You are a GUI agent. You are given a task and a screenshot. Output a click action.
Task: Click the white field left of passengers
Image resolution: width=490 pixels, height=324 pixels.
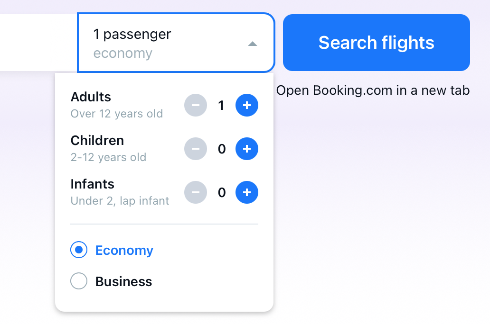38,43
